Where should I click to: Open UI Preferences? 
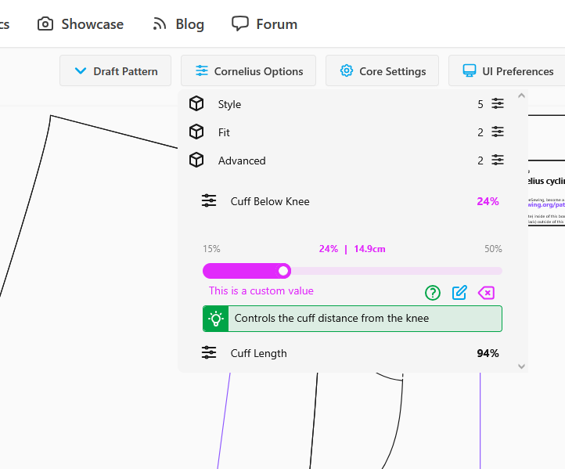(508, 71)
